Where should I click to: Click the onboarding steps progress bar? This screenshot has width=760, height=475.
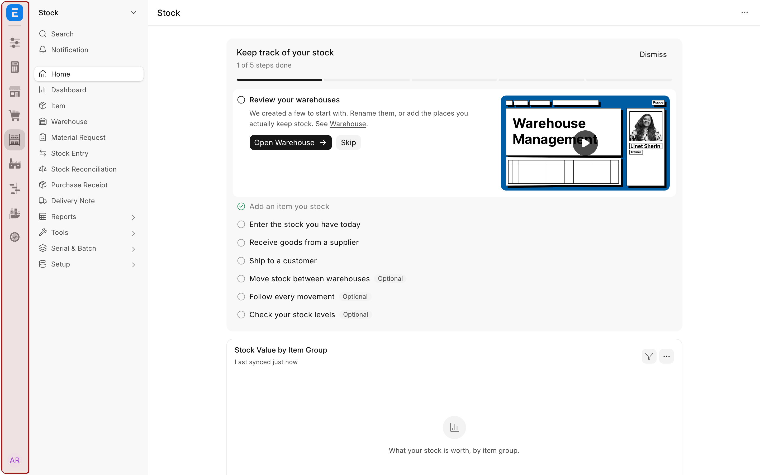(454, 80)
